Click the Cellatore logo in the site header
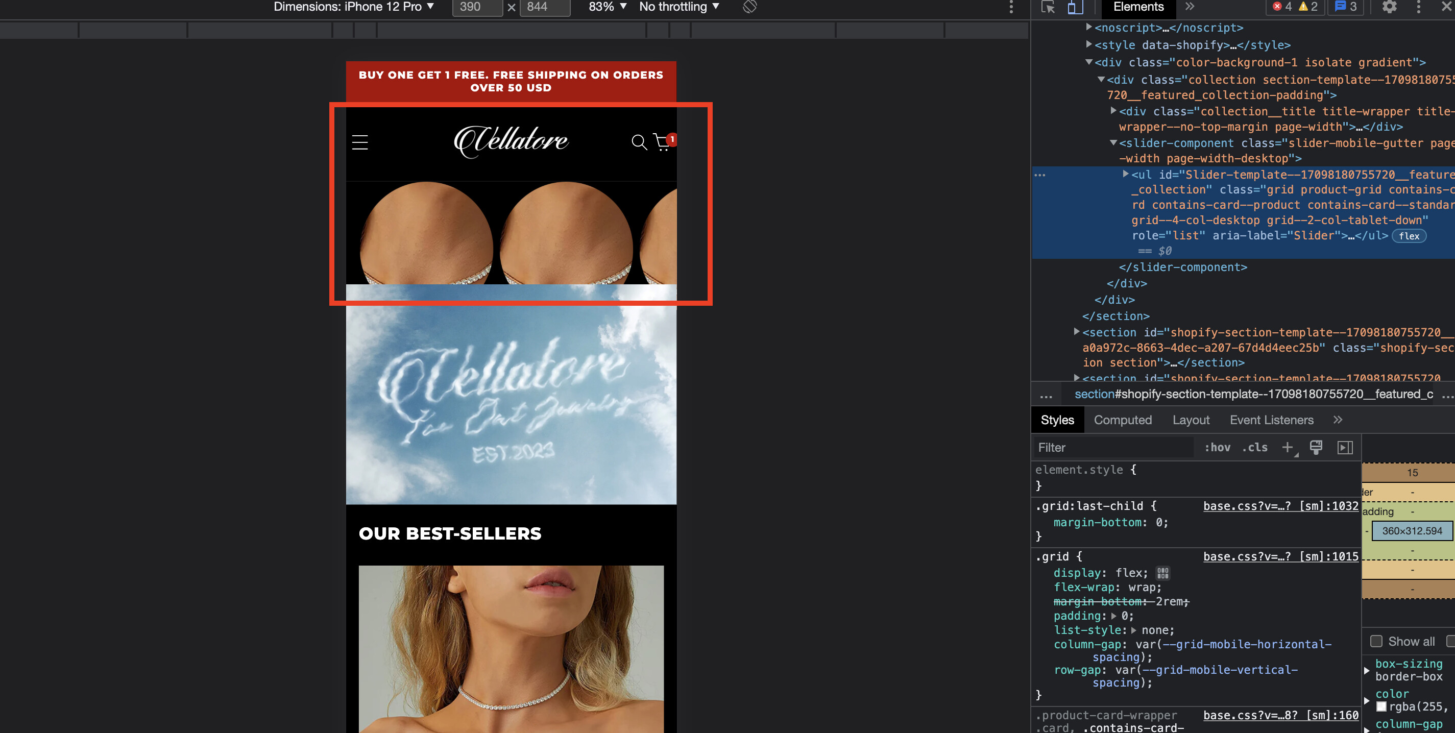 511,141
